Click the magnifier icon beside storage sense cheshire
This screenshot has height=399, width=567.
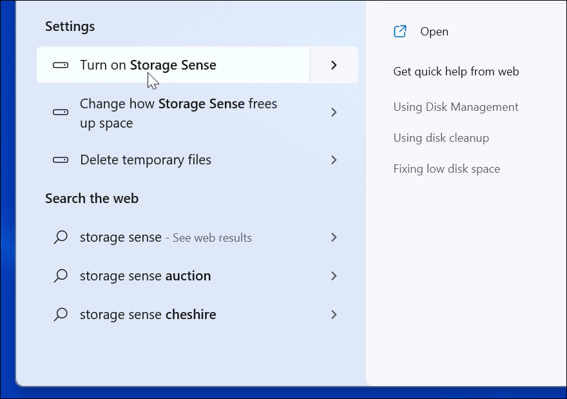61,315
